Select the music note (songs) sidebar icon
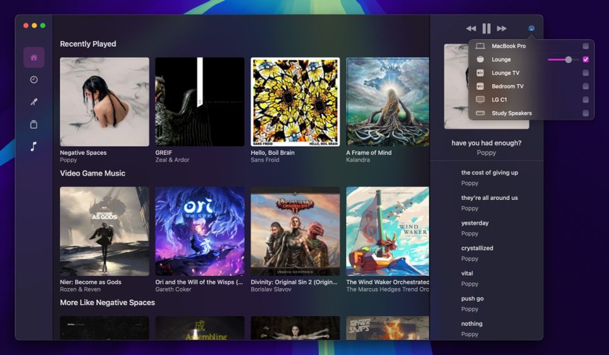This screenshot has width=609, height=355. point(33,146)
